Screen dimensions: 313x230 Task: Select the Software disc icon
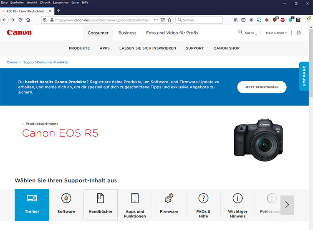point(66,198)
